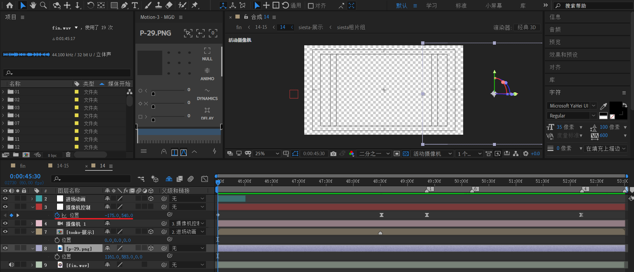Collapse the 摄像机控制 layer properties
This screenshot has width=634, height=272.
(x=32, y=207)
